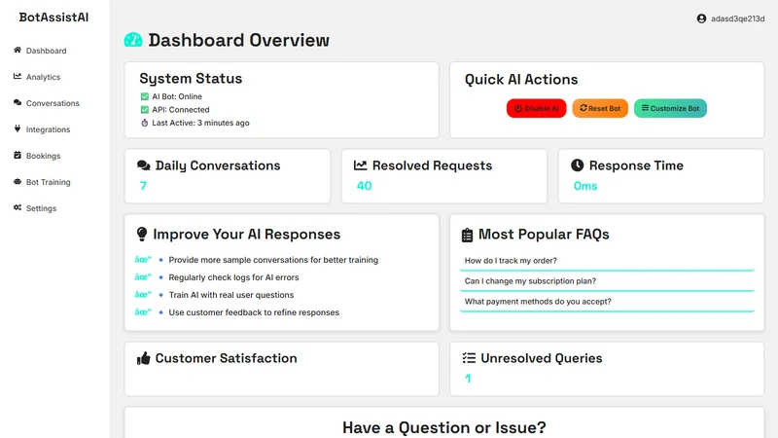Open the Dashboard menu item
This screenshot has height=438, width=778.
46,51
